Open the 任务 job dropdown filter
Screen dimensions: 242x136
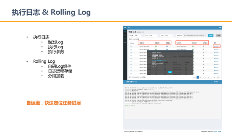point(153,36)
